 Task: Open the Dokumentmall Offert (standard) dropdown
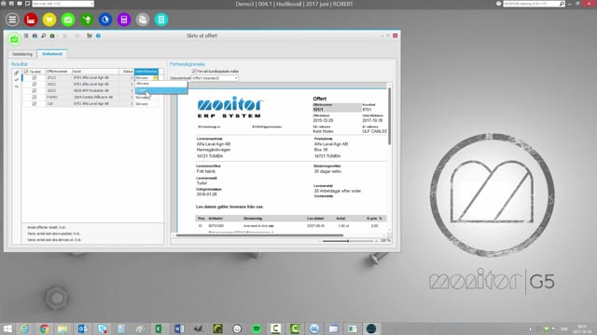pos(215,78)
